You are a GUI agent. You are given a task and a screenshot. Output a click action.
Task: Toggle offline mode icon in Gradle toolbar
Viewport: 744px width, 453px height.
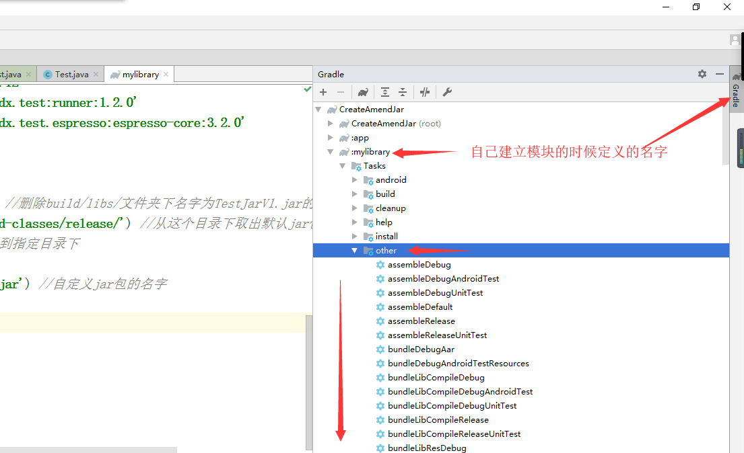(425, 92)
